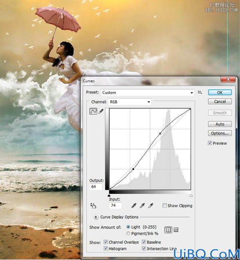Select the curve point editing tool
The width and height of the screenshot is (240, 260).
point(93,111)
